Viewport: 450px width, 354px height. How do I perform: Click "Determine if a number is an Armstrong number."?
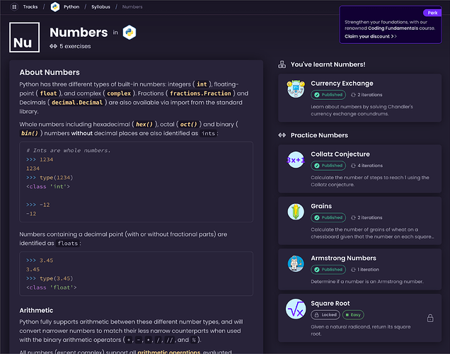click(367, 282)
